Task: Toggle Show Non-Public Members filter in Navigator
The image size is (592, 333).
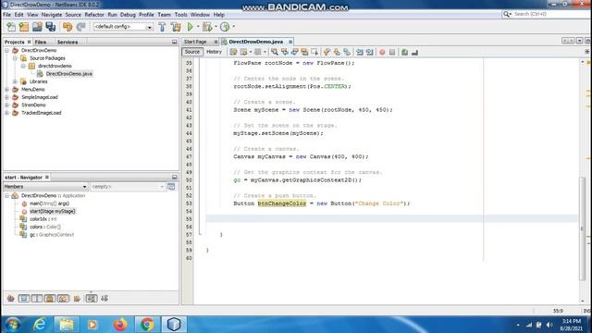Action: (x=50, y=299)
